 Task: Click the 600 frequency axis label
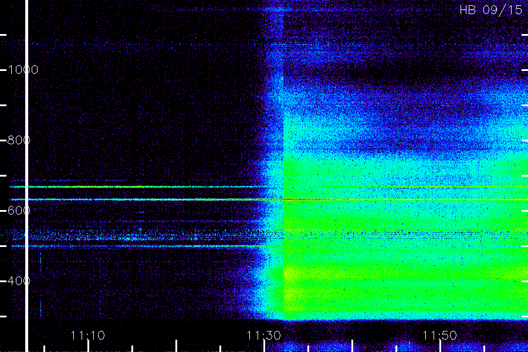19,211
